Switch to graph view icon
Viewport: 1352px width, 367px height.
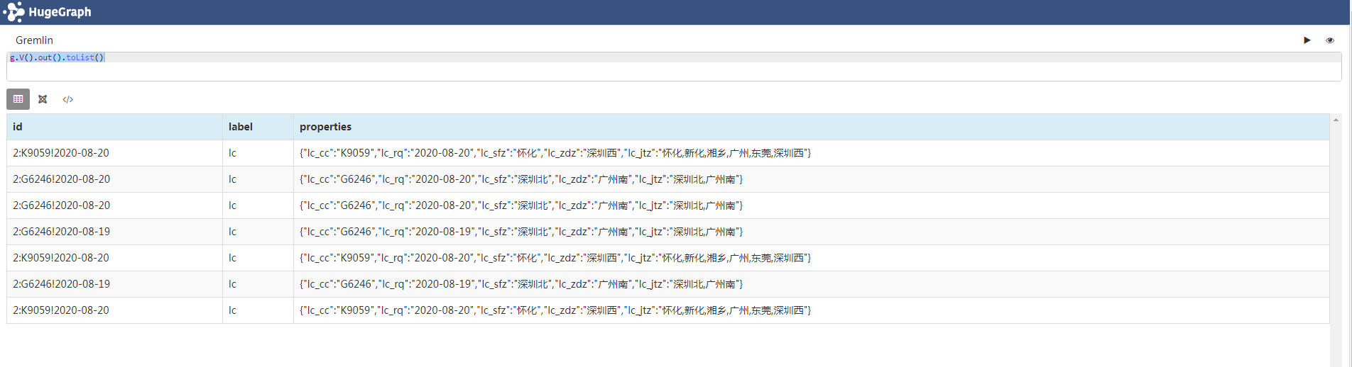tap(43, 99)
